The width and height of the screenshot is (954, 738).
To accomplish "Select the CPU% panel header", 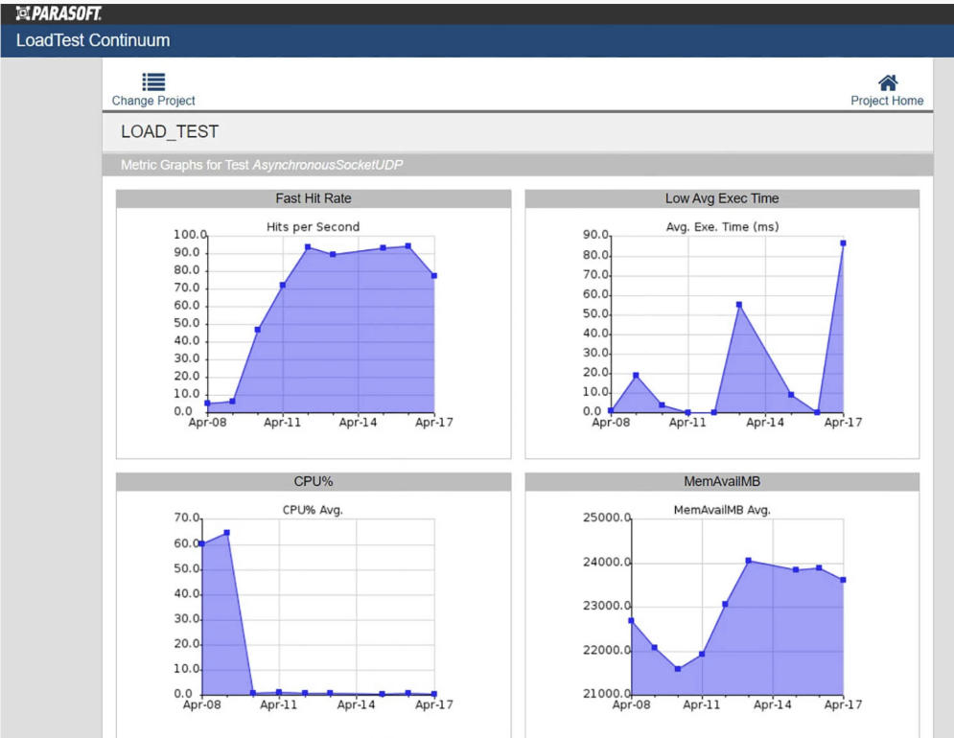I will [x=314, y=481].
